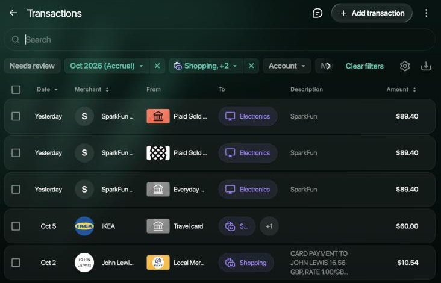Tick the checkbox for Everyday SparkFun row
Image resolution: width=441 pixels, height=283 pixels.
tap(16, 189)
